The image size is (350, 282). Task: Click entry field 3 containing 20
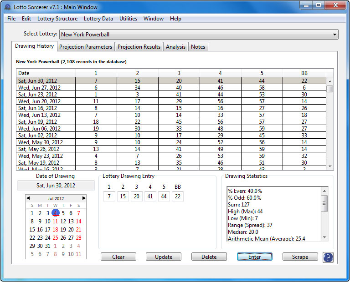(x=137, y=196)
